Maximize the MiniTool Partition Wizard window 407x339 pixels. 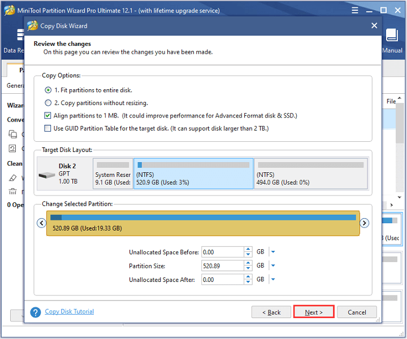click(383, 10)
